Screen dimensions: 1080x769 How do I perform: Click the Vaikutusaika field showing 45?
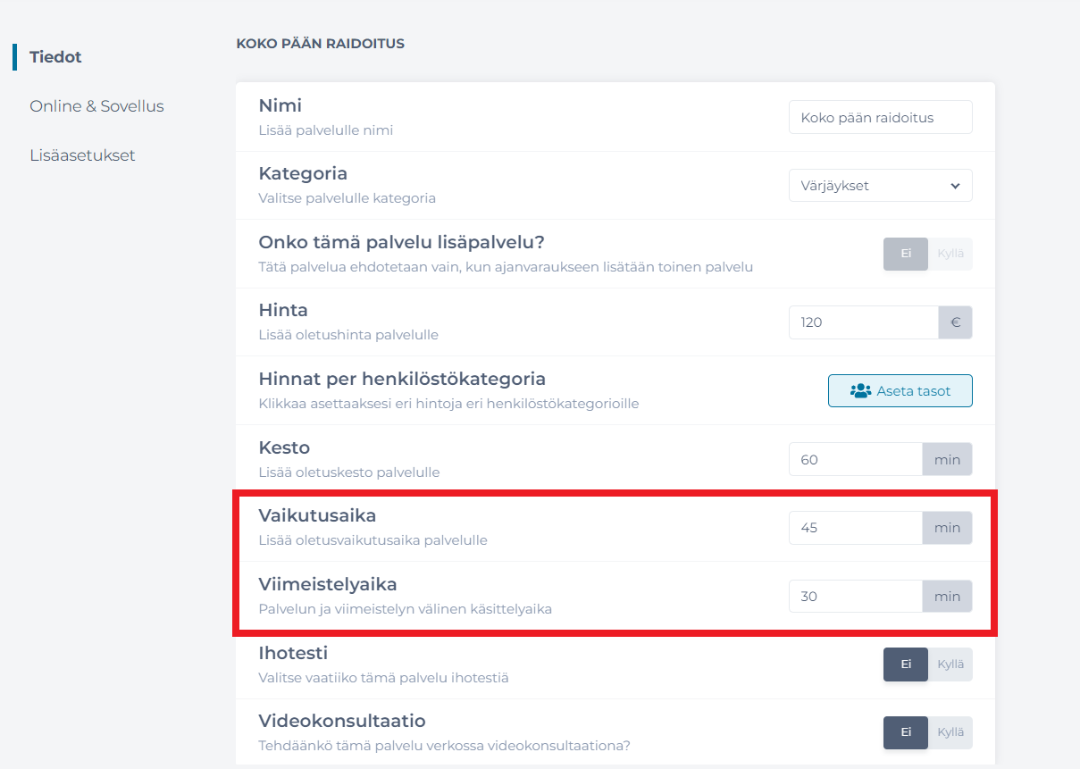tap(855, 528)
